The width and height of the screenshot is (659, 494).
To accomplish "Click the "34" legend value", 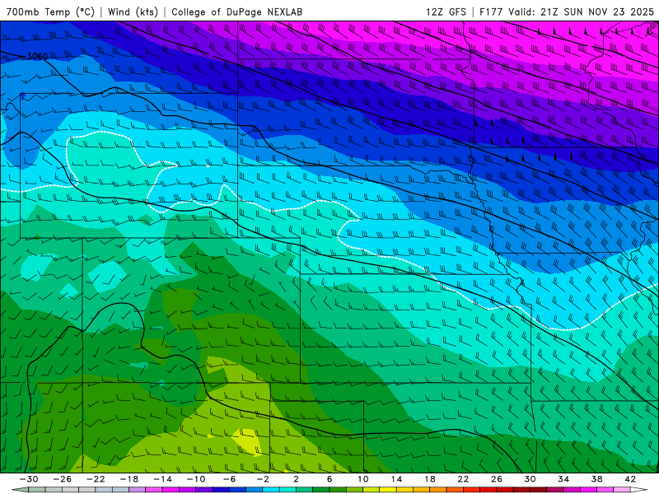I will 563,479.
